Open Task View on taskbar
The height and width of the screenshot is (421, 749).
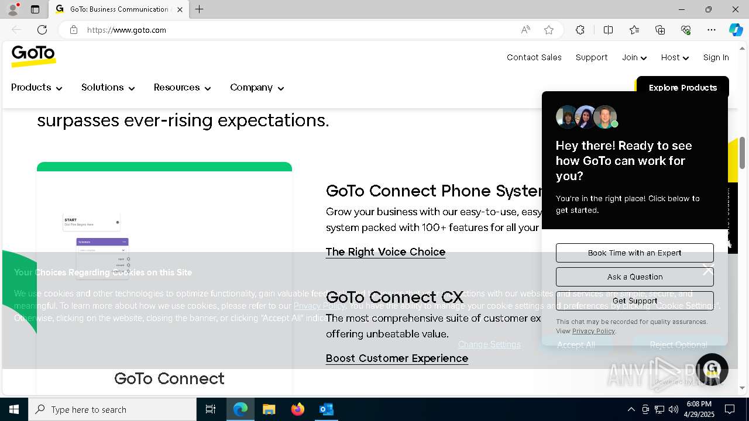click(211, 409)
